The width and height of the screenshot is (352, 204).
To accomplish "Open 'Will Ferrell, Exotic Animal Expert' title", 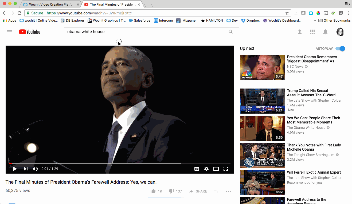I will (314, 172).
